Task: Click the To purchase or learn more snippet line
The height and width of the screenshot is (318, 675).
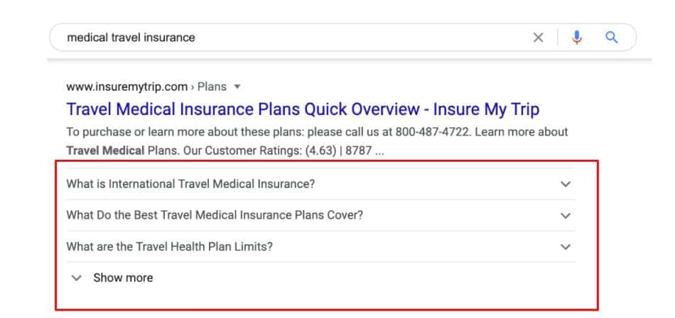Action: (318, 132)
